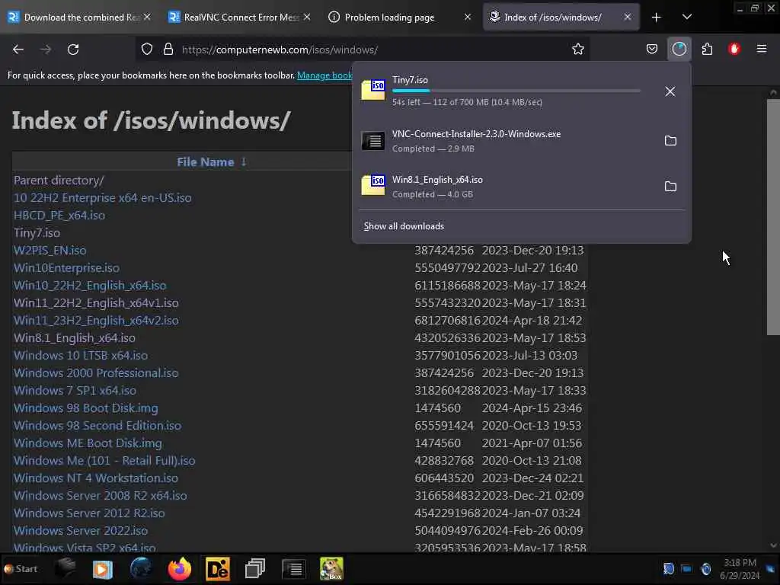Open the list all tabs dropdown
The image size is (780, 585).
pyautogui.click(x=686, y=18)
